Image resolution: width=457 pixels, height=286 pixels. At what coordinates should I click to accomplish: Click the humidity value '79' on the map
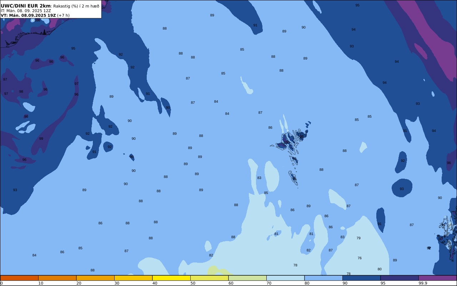[358, 238]
